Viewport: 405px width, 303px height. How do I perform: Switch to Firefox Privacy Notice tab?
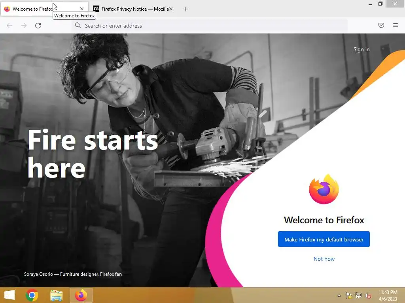(x=132, y=9)
